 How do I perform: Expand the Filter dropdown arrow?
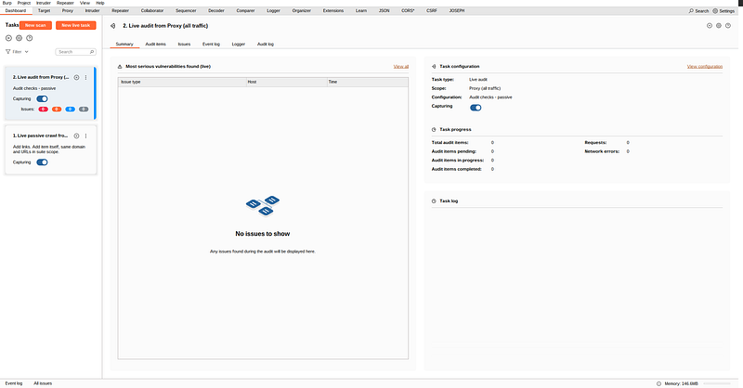coord(27,52)
